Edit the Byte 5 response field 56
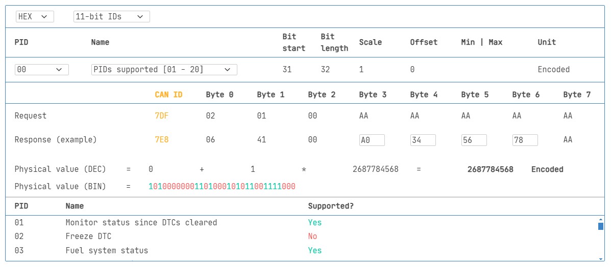The image size is (611, 267). (474, 140)
